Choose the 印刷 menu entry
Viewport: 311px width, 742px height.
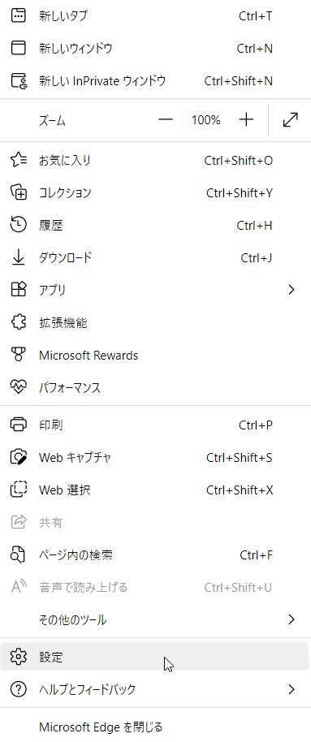coord(155,425)
